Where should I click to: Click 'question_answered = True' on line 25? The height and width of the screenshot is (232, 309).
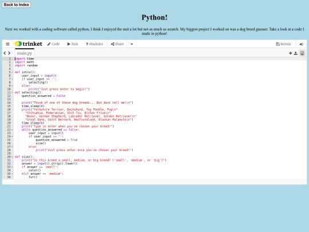coord(57,140)
